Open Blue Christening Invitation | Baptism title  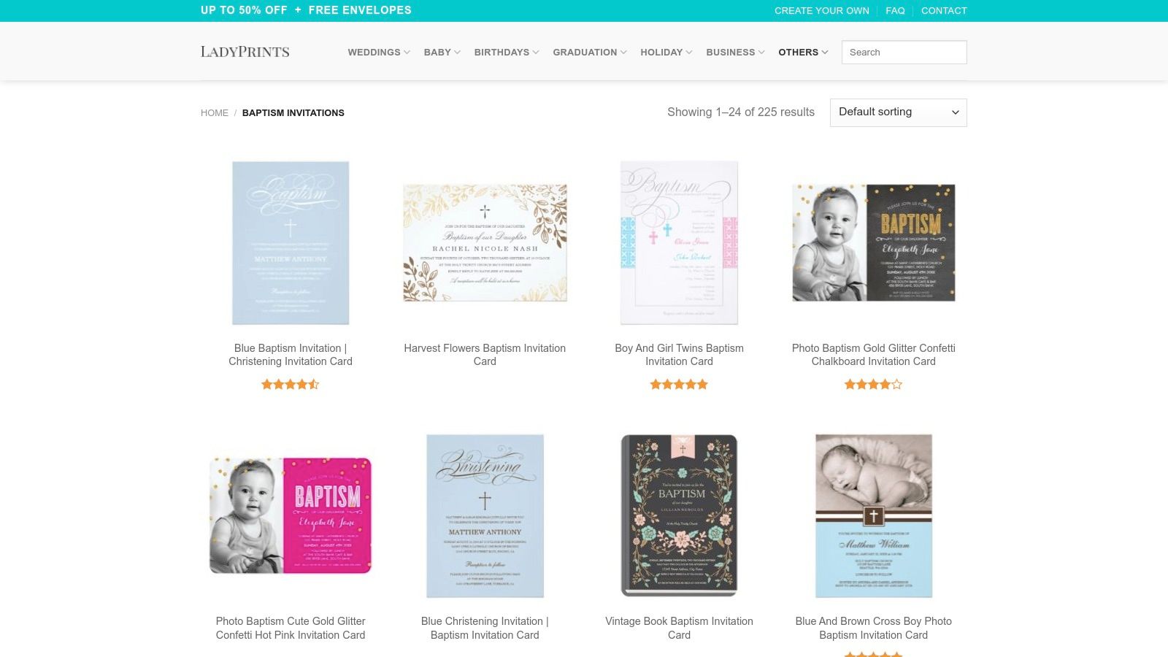485,628
